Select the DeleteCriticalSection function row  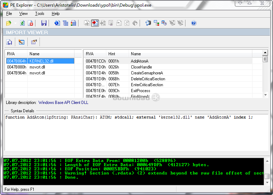pyautogui.click(x=168, y=79)
